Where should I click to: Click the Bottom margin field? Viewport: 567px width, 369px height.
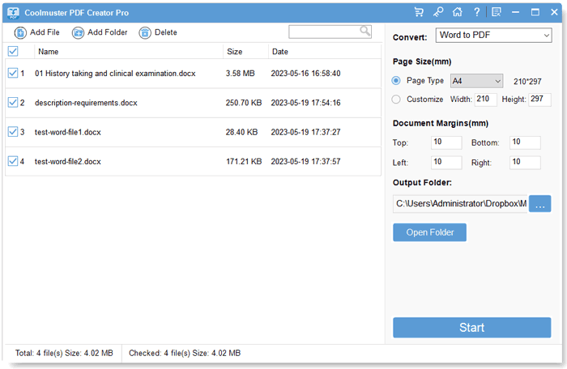point(525,142)
